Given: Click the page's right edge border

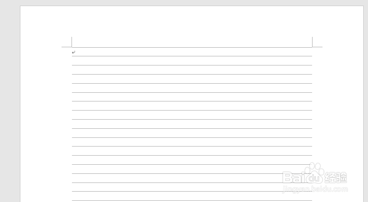Looking at the screenshot, I should tap(363, 103).
